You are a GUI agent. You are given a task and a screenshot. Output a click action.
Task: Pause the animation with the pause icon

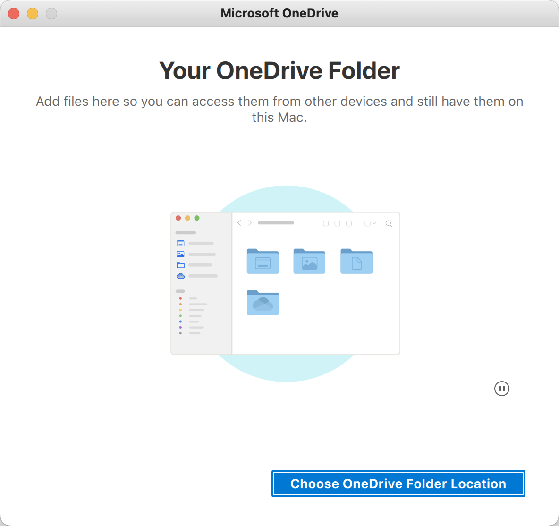click(501, 389)
